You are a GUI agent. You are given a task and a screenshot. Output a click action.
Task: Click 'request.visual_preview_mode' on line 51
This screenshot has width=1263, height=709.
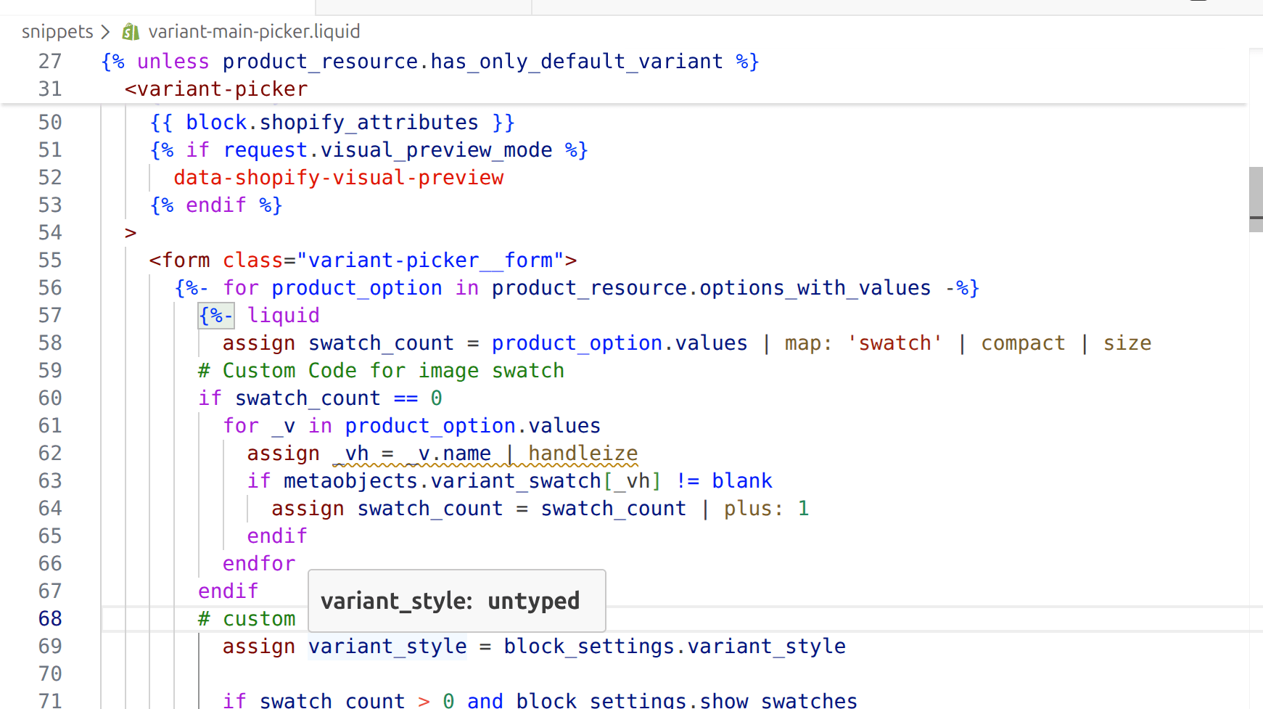pos(388,150)
